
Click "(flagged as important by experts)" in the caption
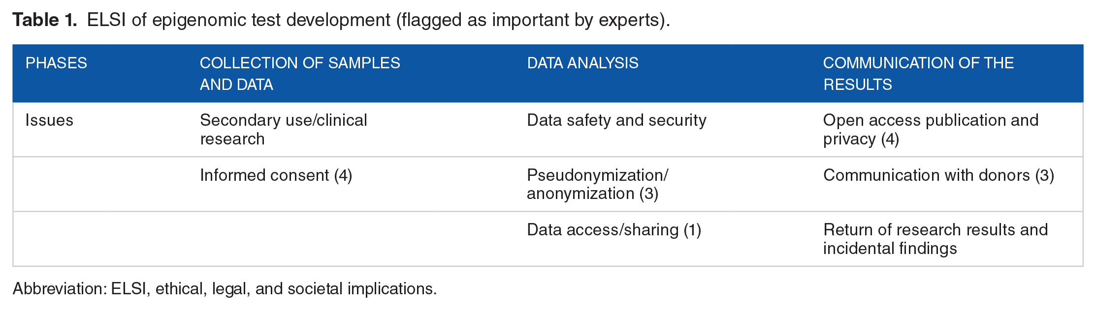(x=533, y=20)
